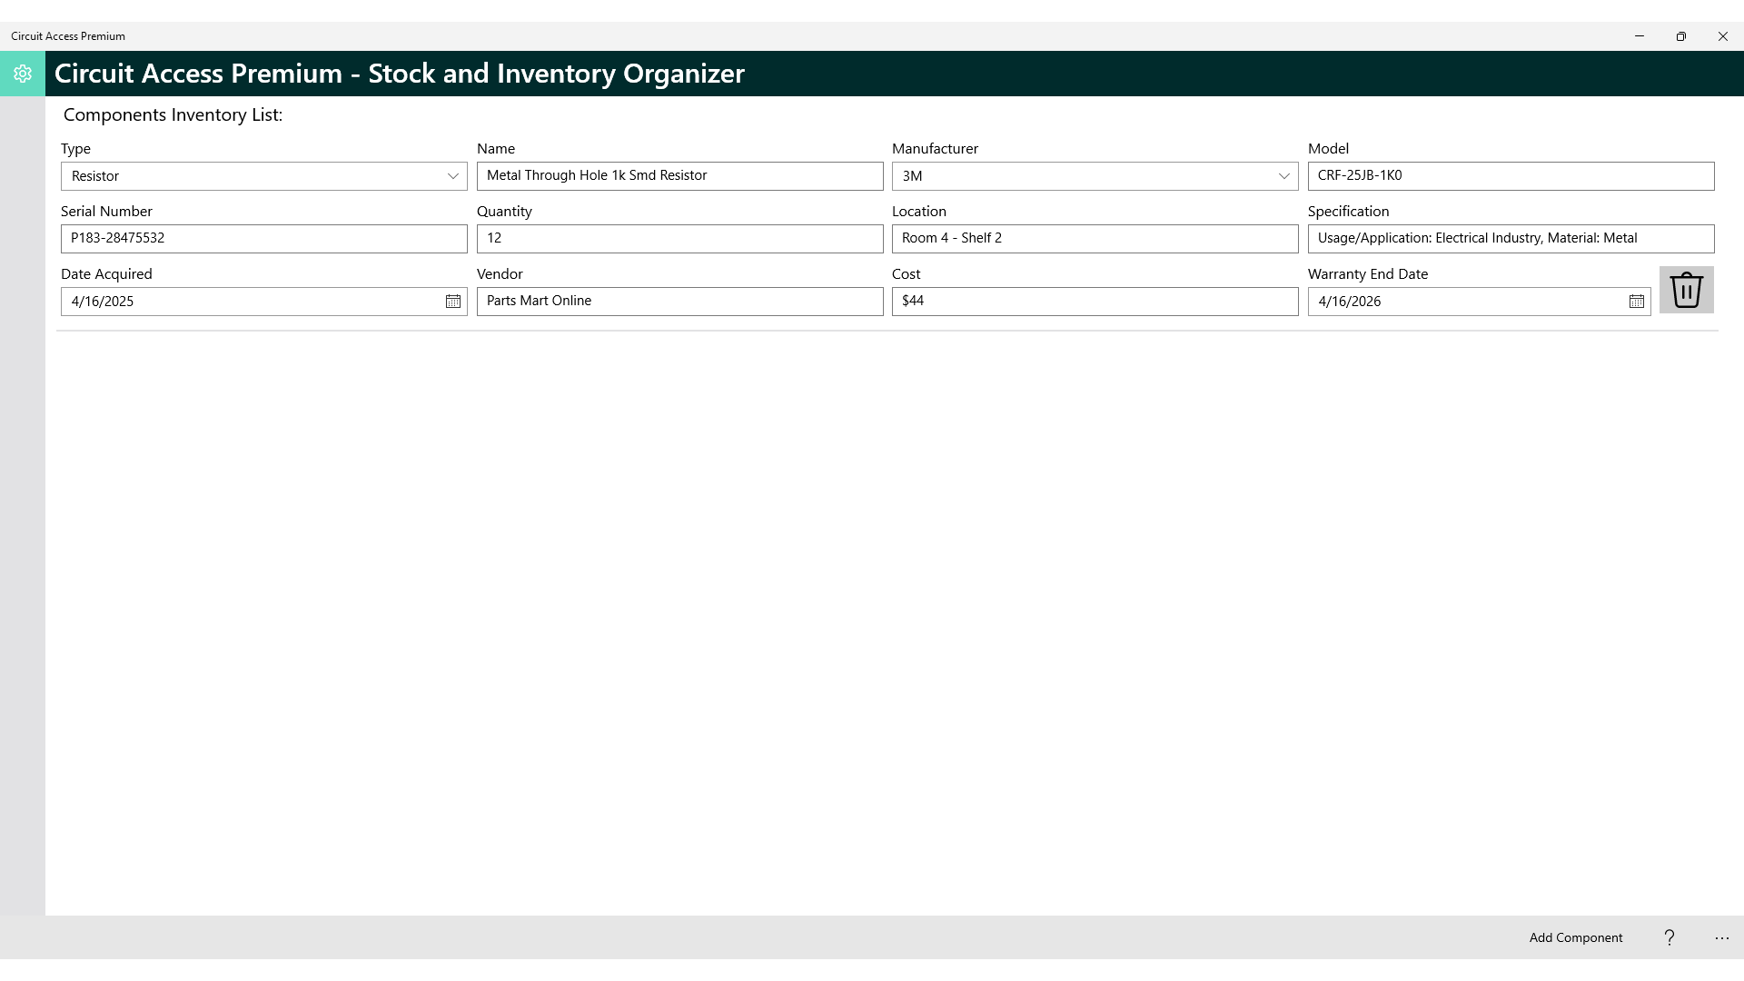Select the Name field with Metal Through Hole text
The width and height of the screenshot is (1744, 981).
[x=679, y=175]
